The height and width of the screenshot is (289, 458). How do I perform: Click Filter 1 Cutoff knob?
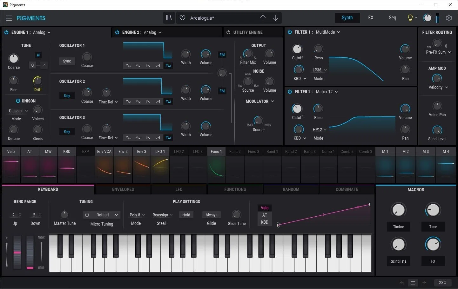[x=297, y=49]
